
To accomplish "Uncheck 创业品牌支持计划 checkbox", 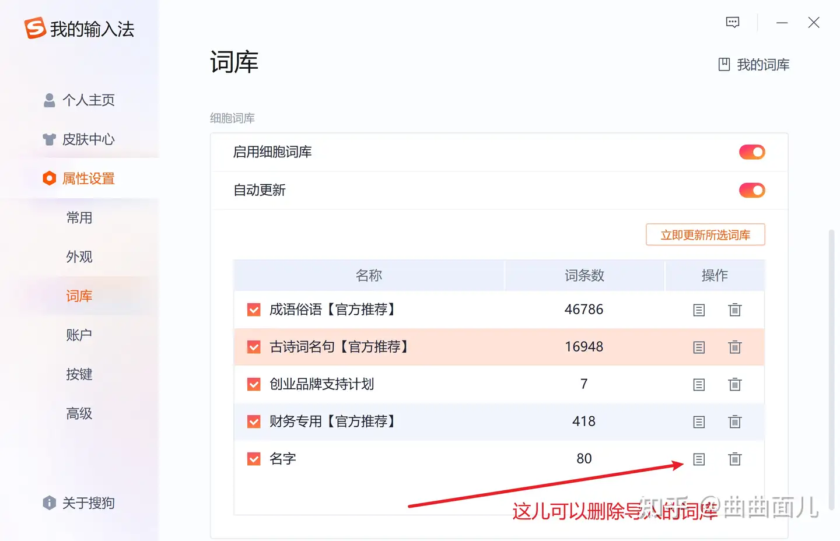I will tap(254, 384).
